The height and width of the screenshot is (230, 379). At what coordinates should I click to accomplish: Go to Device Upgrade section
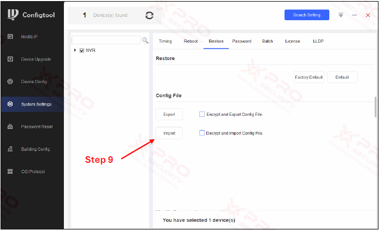(x=36, y=59)
